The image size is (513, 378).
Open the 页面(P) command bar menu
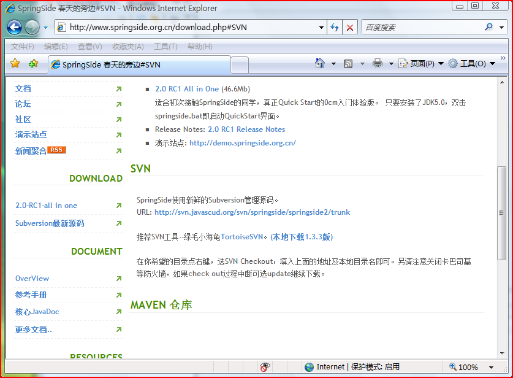pos(421,64)
